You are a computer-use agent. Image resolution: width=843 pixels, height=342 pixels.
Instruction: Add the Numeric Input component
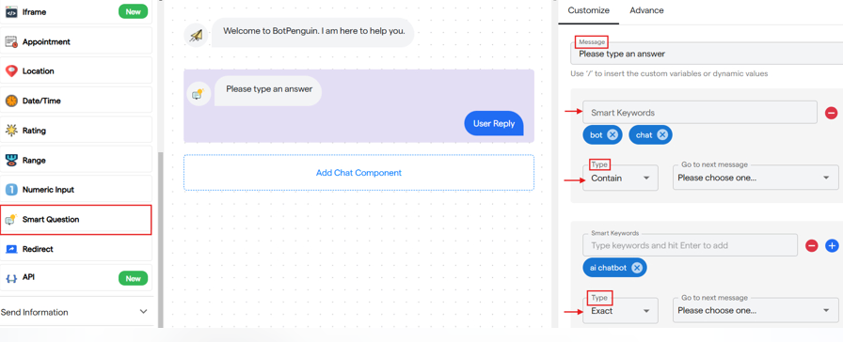click(x=76, y=190)
